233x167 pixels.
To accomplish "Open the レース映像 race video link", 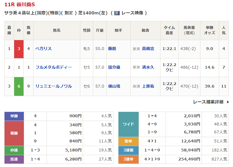I will pos(132,13).
